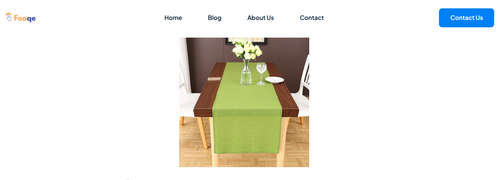The width and height of the screenshot is (499, 180).
Task: Click the framed picture on the wall
Action: pos(247,40)
